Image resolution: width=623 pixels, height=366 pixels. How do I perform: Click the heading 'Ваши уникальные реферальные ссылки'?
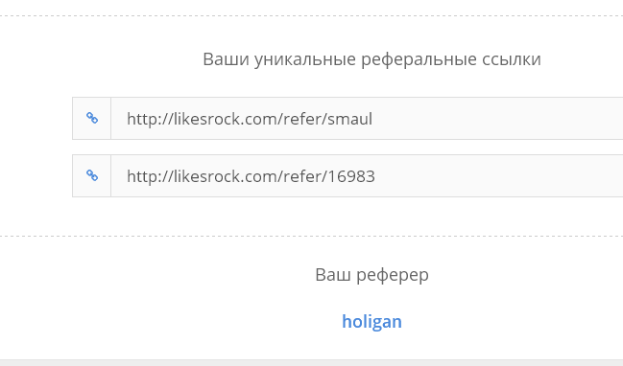[371, 59]
